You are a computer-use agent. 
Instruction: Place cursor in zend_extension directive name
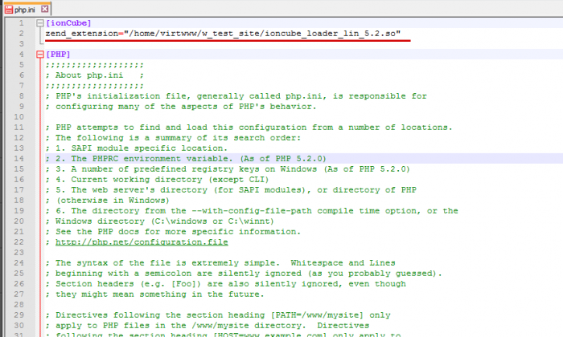pos(80,34)
